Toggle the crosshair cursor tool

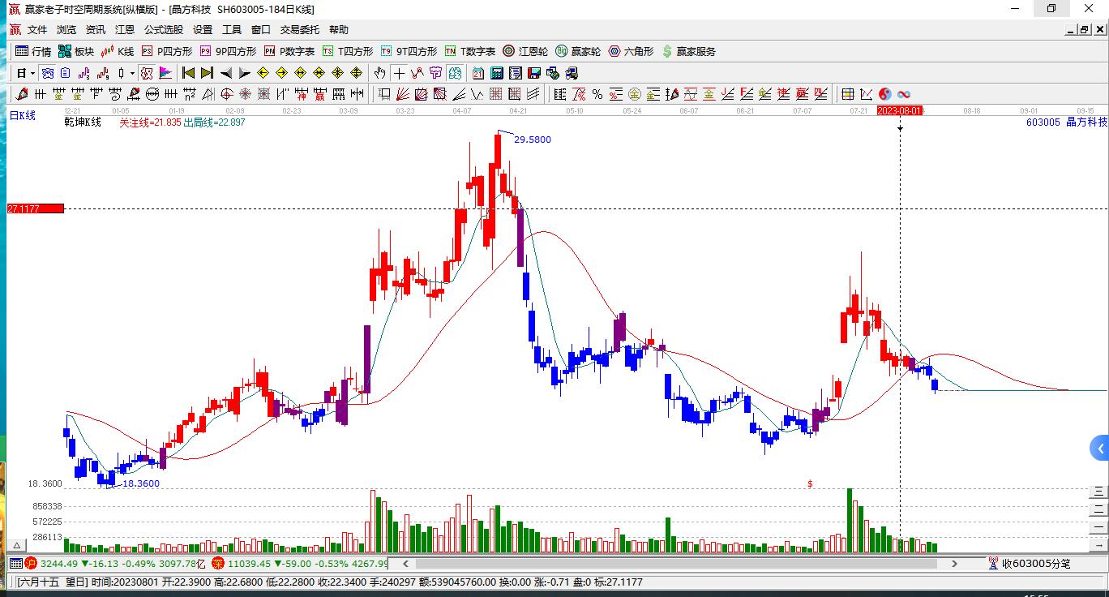click(399, 73)
